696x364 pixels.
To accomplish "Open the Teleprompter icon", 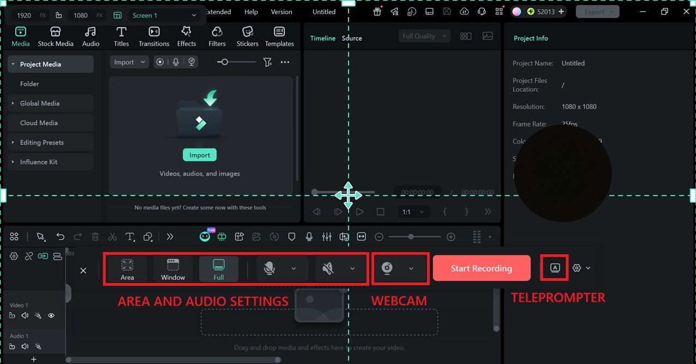I will pyautogui.click(x=555, y=268).
